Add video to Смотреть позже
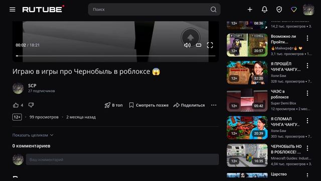The width and height of the screenshot is (321, 181). (x=149, y=105)
